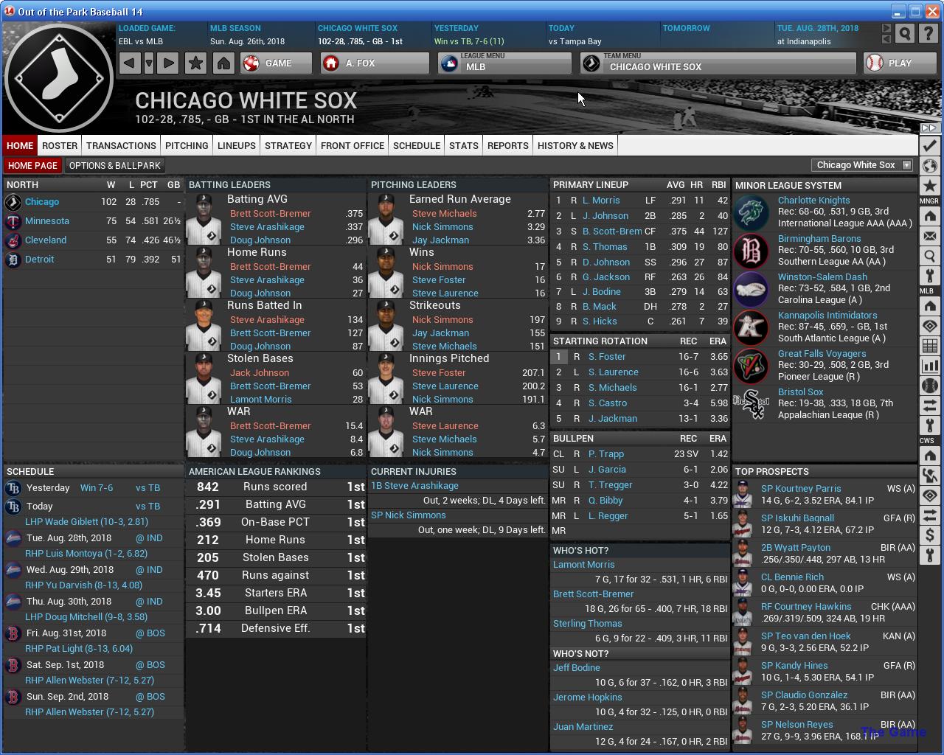This screenshot has height=755, width=944.
Task: Open Cleveland in the North standings
Action: click(46, 240)
